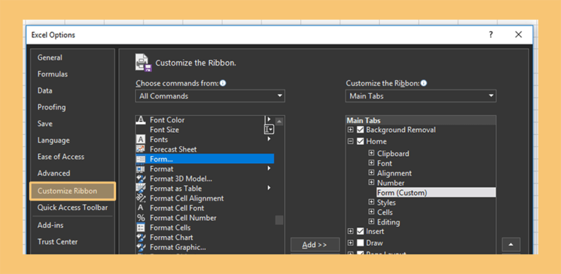Viewport: 561px width, 274px height.
Task: Open Fonts submenu arrow
Action: [269, 139]
